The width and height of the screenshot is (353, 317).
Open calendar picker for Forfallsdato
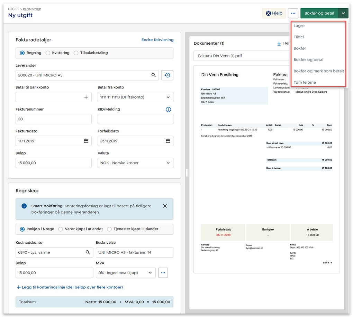pos(168,141)
